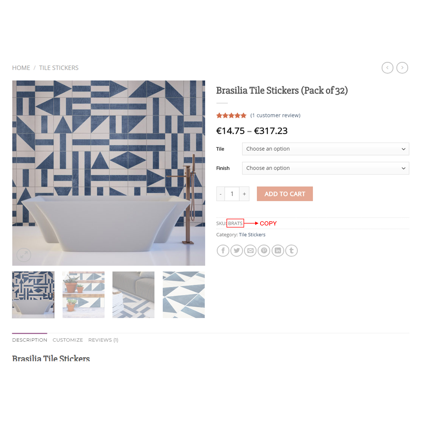
Task: Open the Finish options dropdown
Action: pos(325,168)
